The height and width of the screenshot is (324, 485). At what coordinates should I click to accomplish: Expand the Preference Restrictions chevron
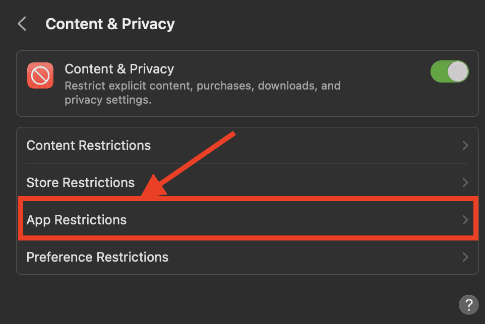(x=465, y=257)
